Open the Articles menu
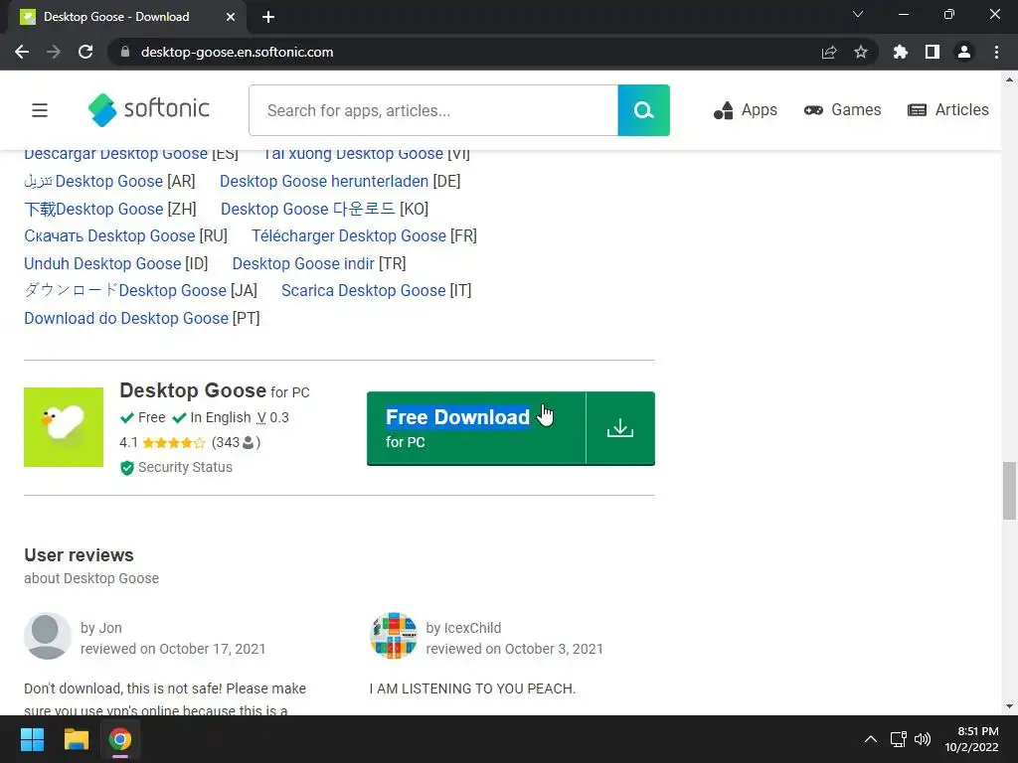Screen dimensions: 1018x763 [947, 110]
